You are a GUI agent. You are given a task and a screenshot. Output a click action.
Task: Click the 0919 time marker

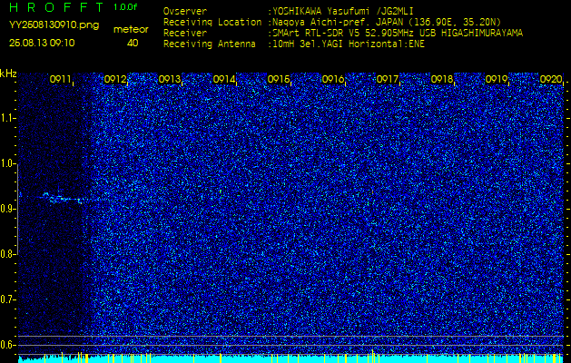click(497, 79)
